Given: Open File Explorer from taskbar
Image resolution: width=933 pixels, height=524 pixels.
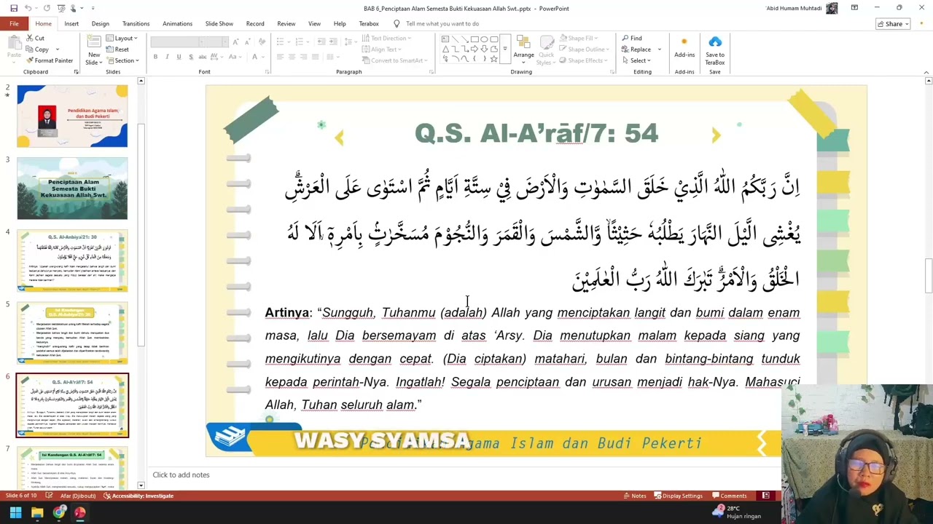Looking at the screenshot, I should [x=37, y=512].
